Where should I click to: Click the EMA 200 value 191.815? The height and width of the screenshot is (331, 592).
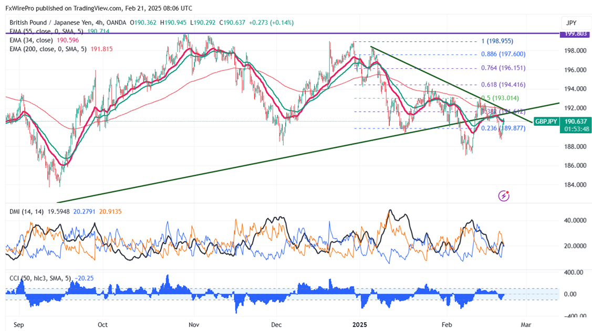pyautogui.click(x=101, y=49)
